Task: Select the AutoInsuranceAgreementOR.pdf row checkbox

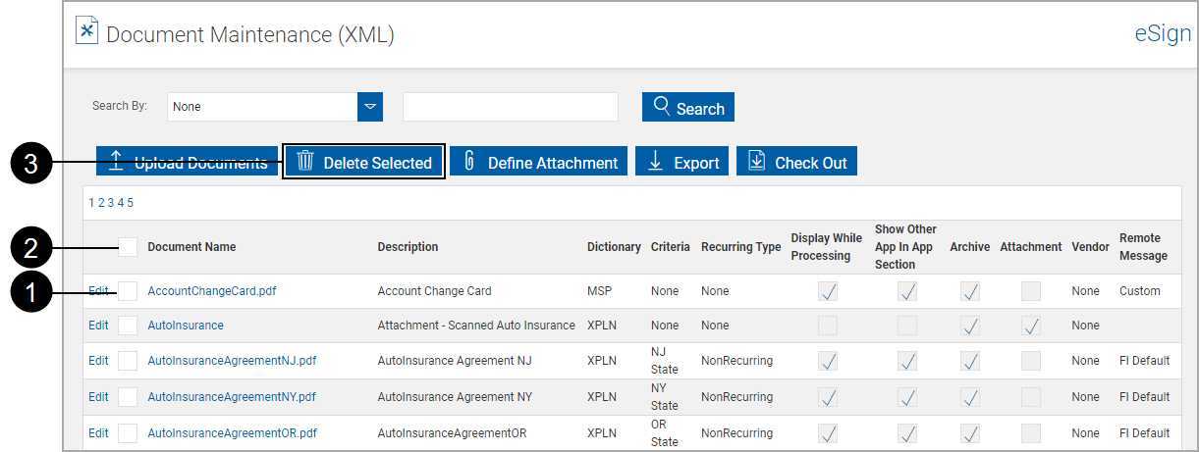Action: pyautogui.click(x=128, y=433)
